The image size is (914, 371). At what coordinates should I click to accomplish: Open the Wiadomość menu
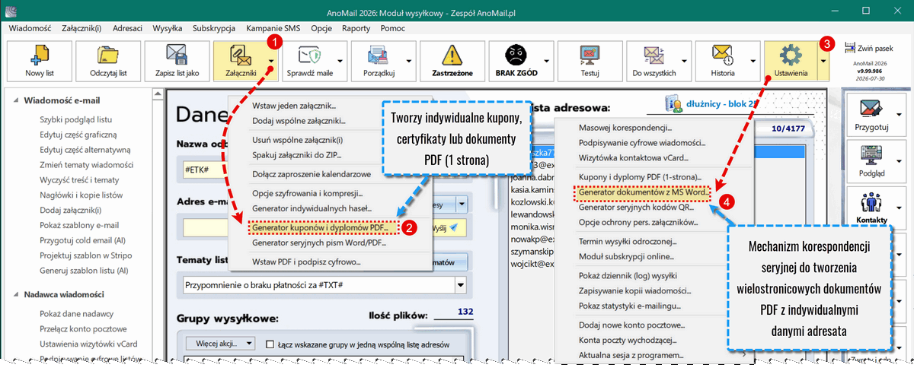(30, 27)
